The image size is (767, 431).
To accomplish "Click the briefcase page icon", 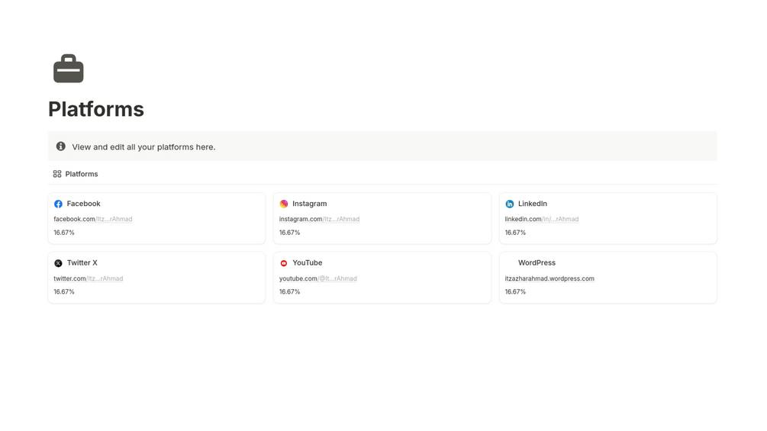I will tap(68, 69).
